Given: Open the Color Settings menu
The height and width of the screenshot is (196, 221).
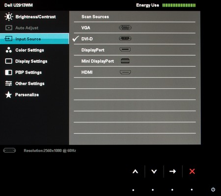Looking at the screenshot, I should click(34, 50).
